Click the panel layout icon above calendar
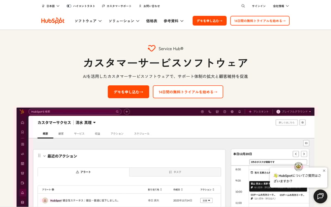Image resolution: width=331 pixels, height=207 pixels. (x=306, y=143)
